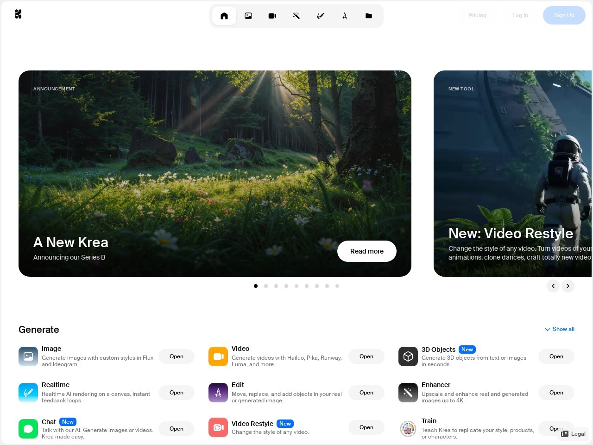
Task: Click the 'Upscale and enhance real' description
Action: (x=475, y=397)
